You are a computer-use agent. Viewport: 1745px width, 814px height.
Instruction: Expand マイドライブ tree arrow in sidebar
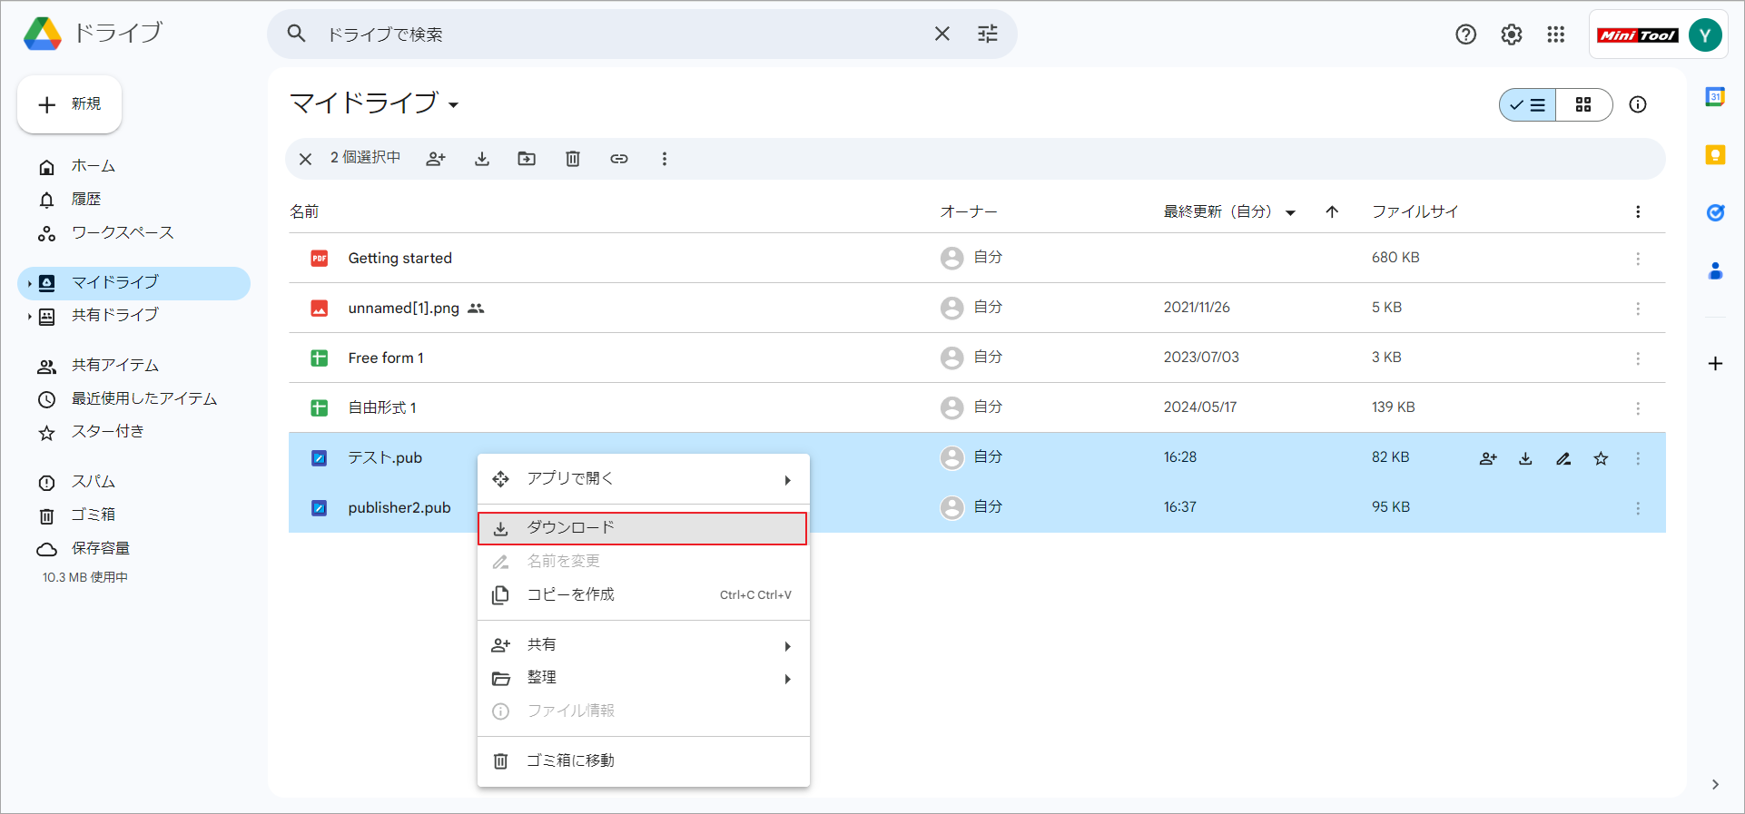(29, 283)
